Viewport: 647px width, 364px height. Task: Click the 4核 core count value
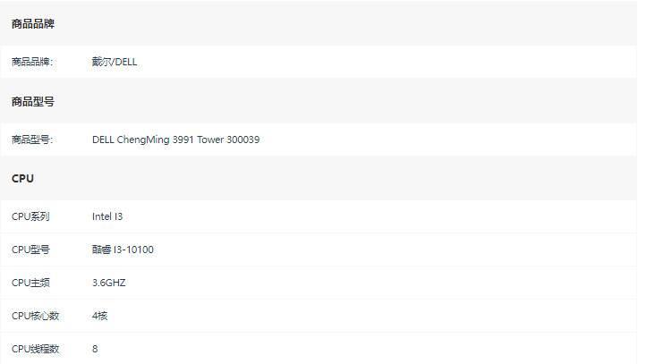click(x=100, y=316)
